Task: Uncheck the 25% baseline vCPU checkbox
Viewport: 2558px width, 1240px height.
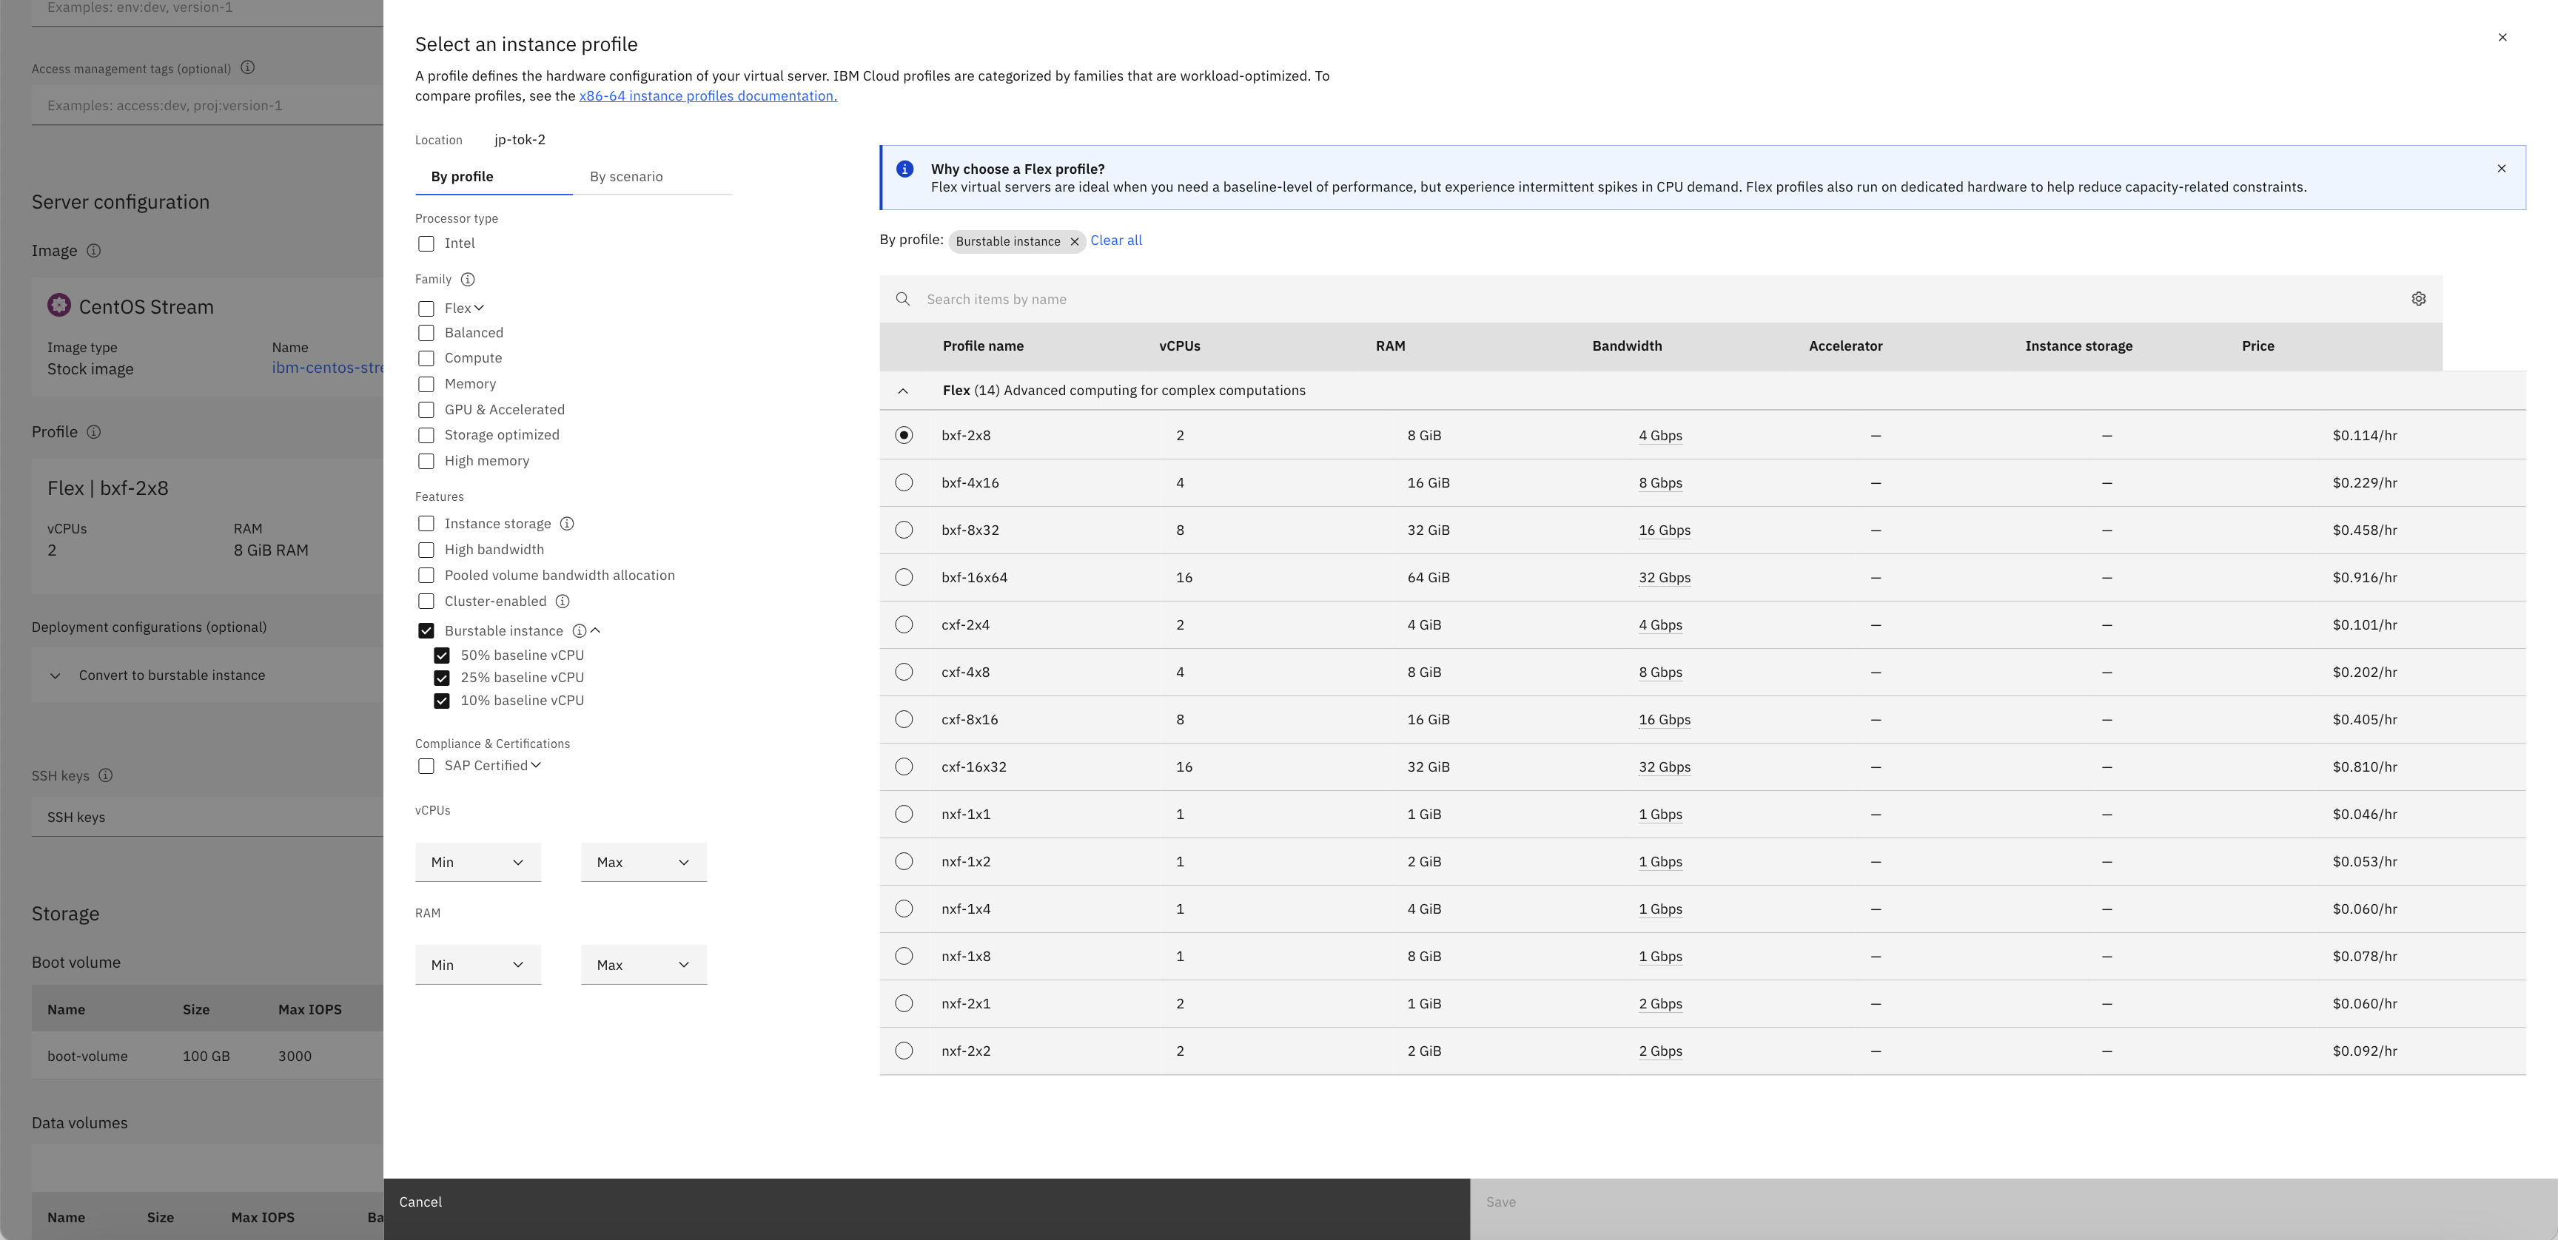Action: tap(442, 678)
